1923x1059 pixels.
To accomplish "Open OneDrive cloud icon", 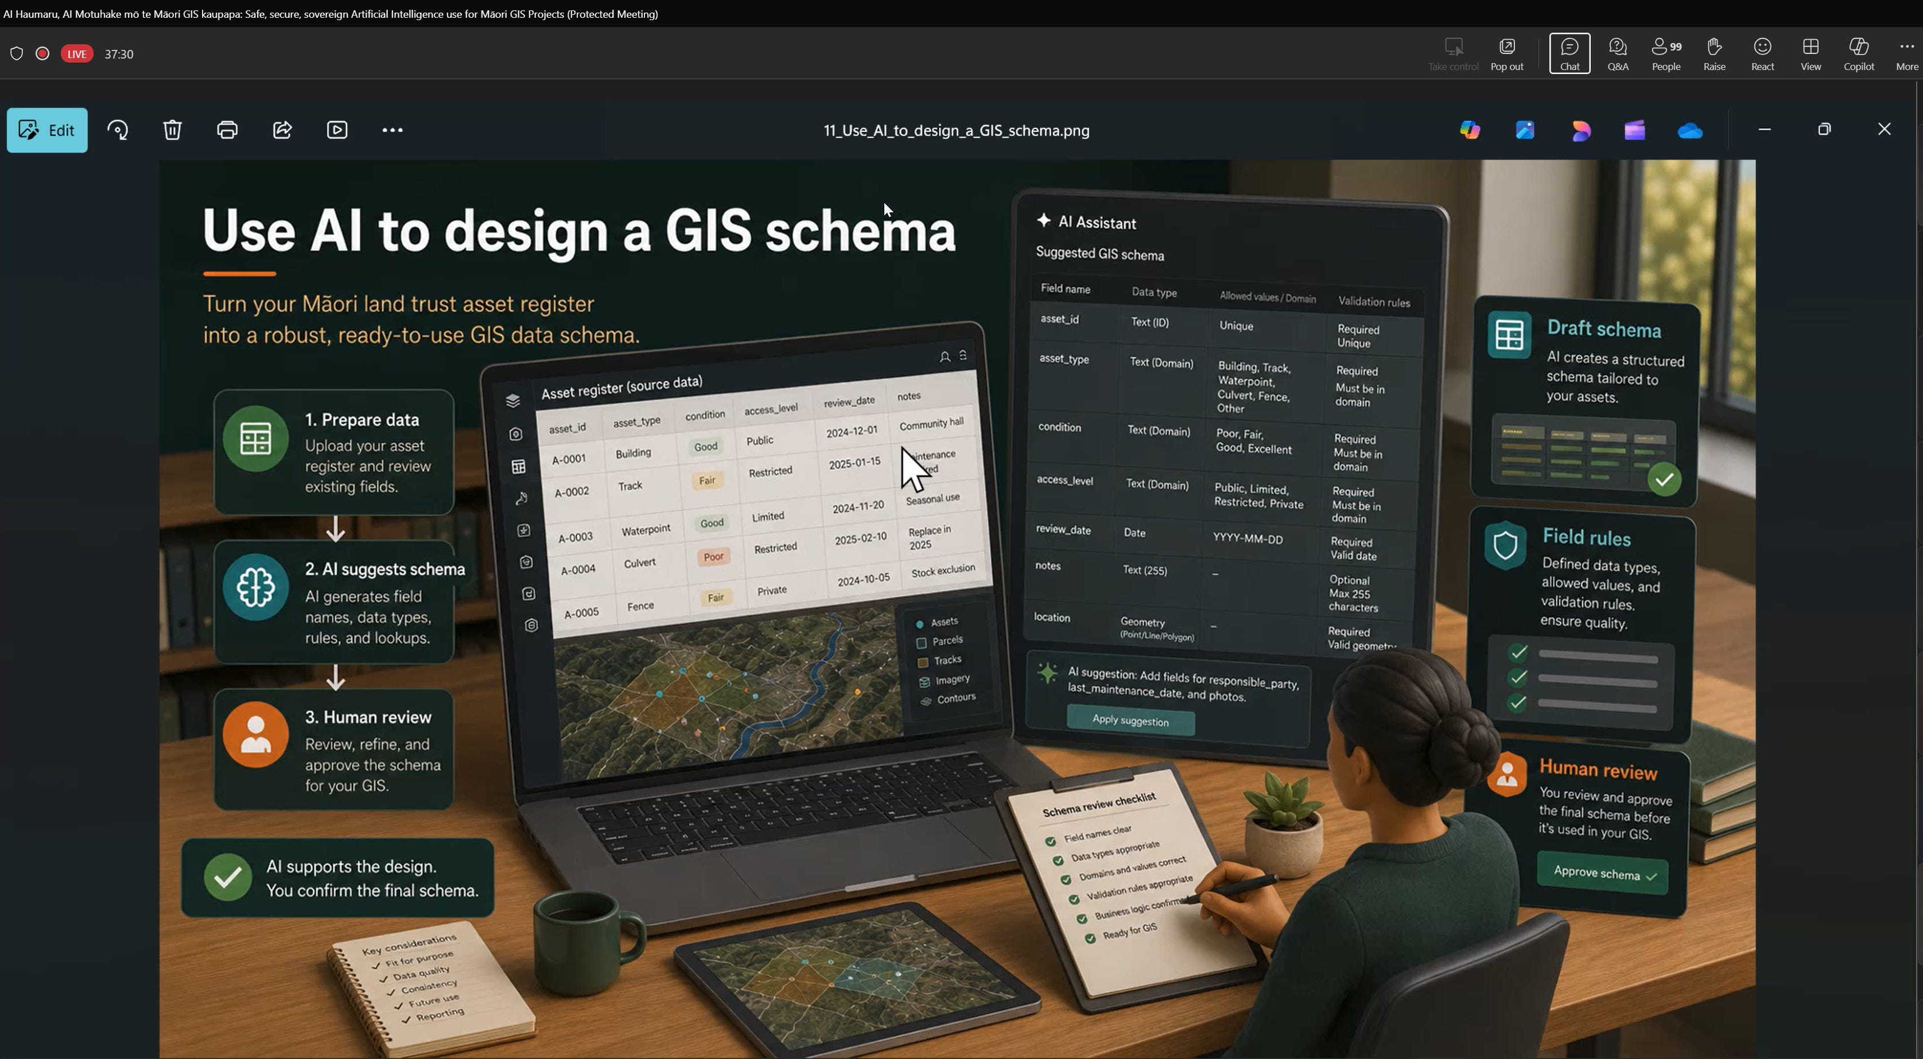I will [x=1690, y=131].
